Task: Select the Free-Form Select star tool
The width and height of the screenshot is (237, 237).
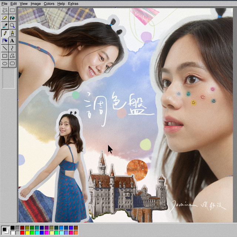Action: click(x=5, y=10)
